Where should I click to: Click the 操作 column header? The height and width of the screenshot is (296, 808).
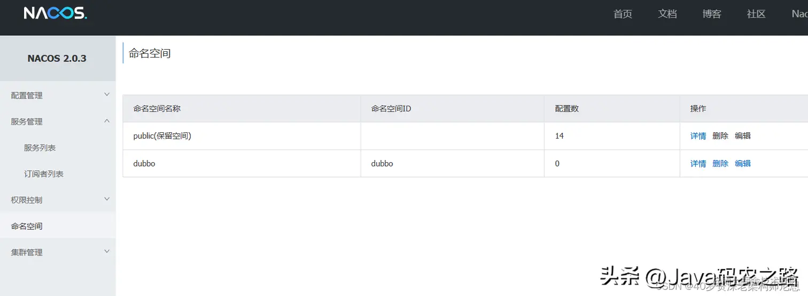(744, 108)
